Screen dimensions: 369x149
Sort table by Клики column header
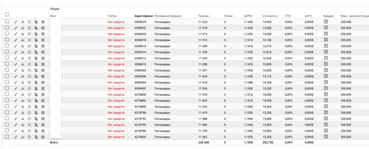point(228,16)
